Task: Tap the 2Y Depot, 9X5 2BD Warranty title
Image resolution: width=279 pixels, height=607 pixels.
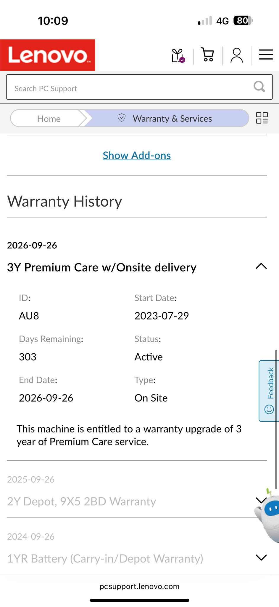Action: [81, 501]
